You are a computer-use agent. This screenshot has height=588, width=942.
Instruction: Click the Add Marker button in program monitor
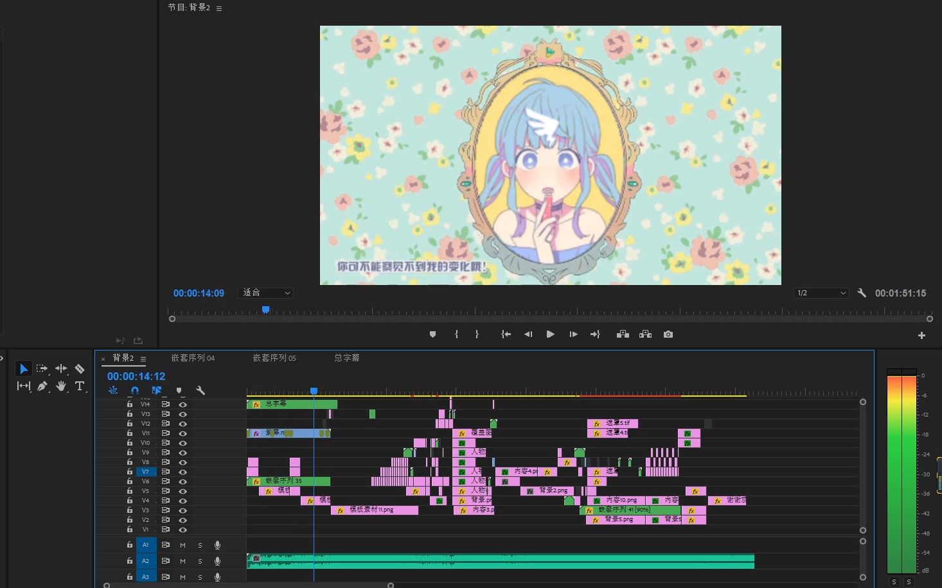(x=432, y=334)
